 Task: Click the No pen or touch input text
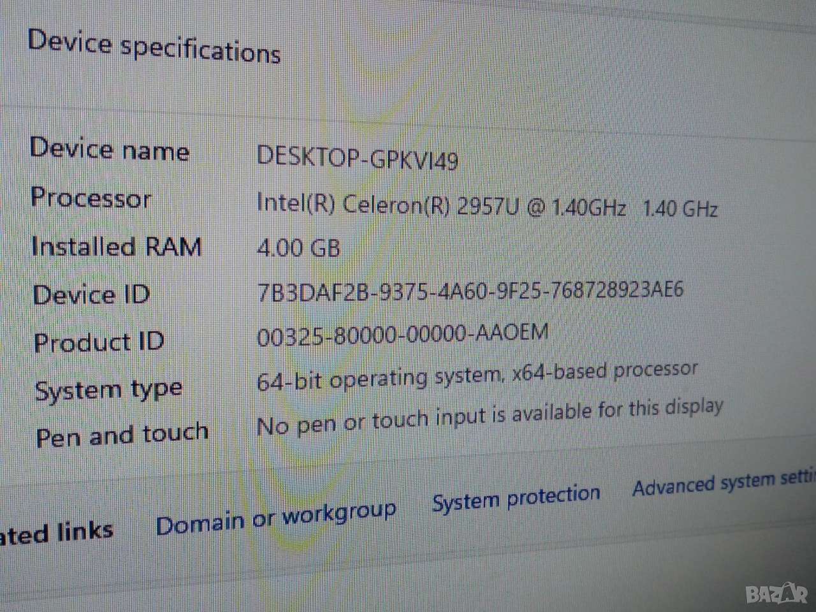point(489,415)
